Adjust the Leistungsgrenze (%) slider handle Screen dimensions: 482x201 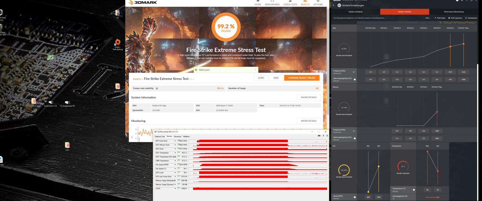click(x=438, y=197)
